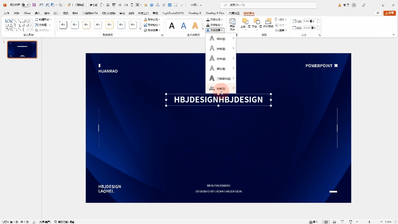398x224 pixels.
Task: Expand the 文本效果 (Text Effects) dropdown
Action: point(215,30)
